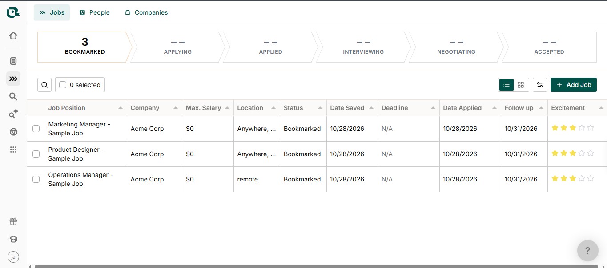Select the Applying pipeline stage
The height and width of the screenshot is (268, 607).
click(177, 47)
